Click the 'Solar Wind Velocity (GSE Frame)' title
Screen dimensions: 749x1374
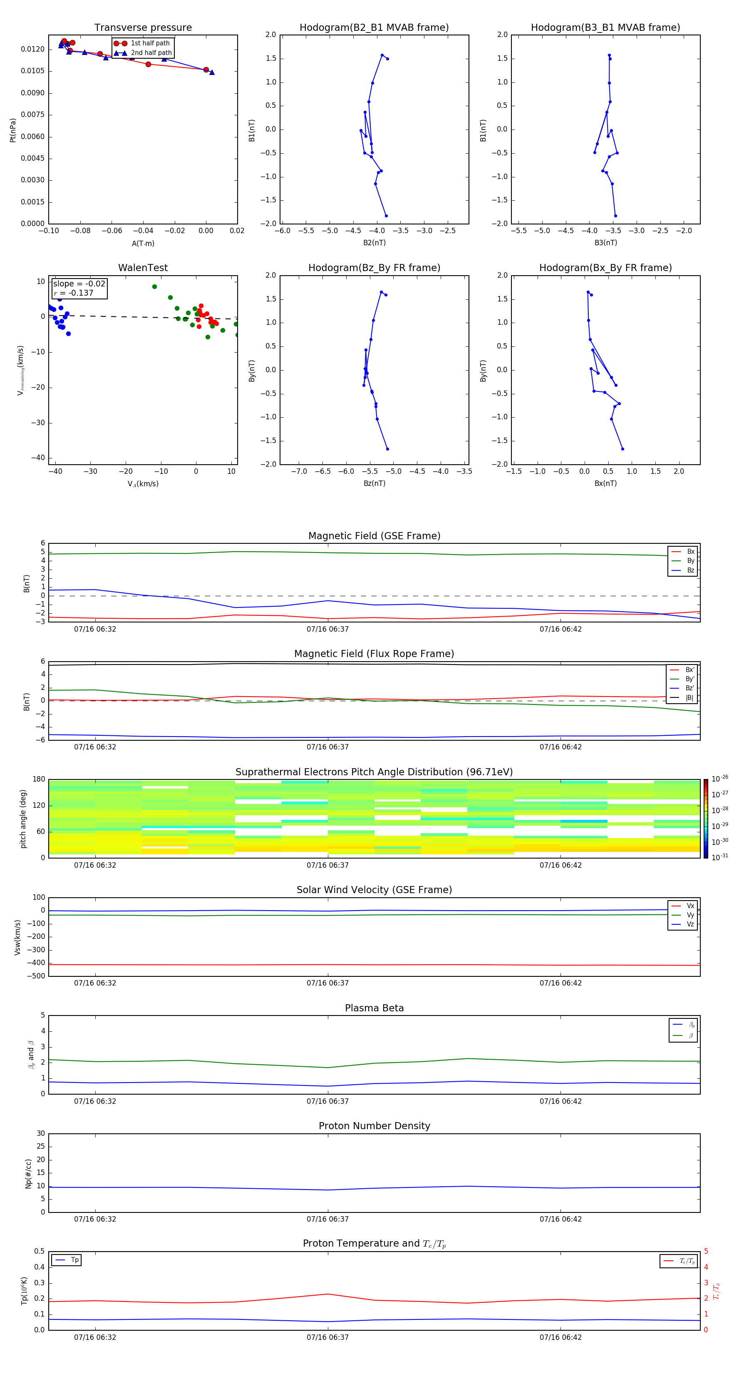(374, 890)
